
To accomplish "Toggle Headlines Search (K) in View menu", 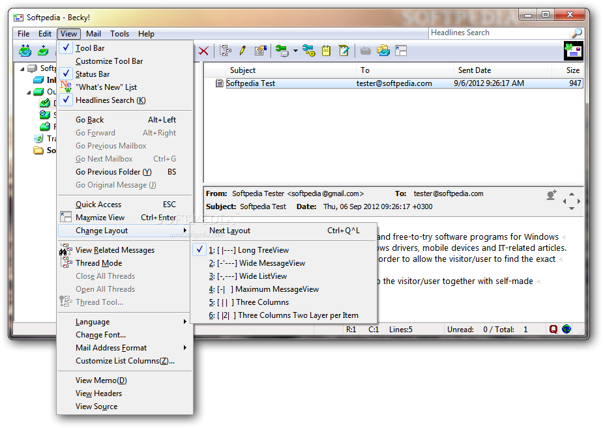I will pos(125,100).
